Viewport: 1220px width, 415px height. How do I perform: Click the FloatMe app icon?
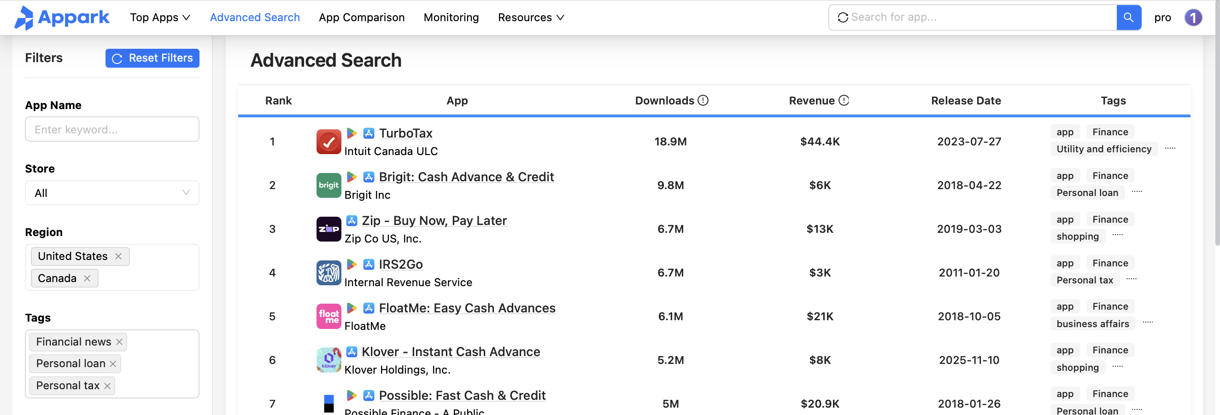328,316
